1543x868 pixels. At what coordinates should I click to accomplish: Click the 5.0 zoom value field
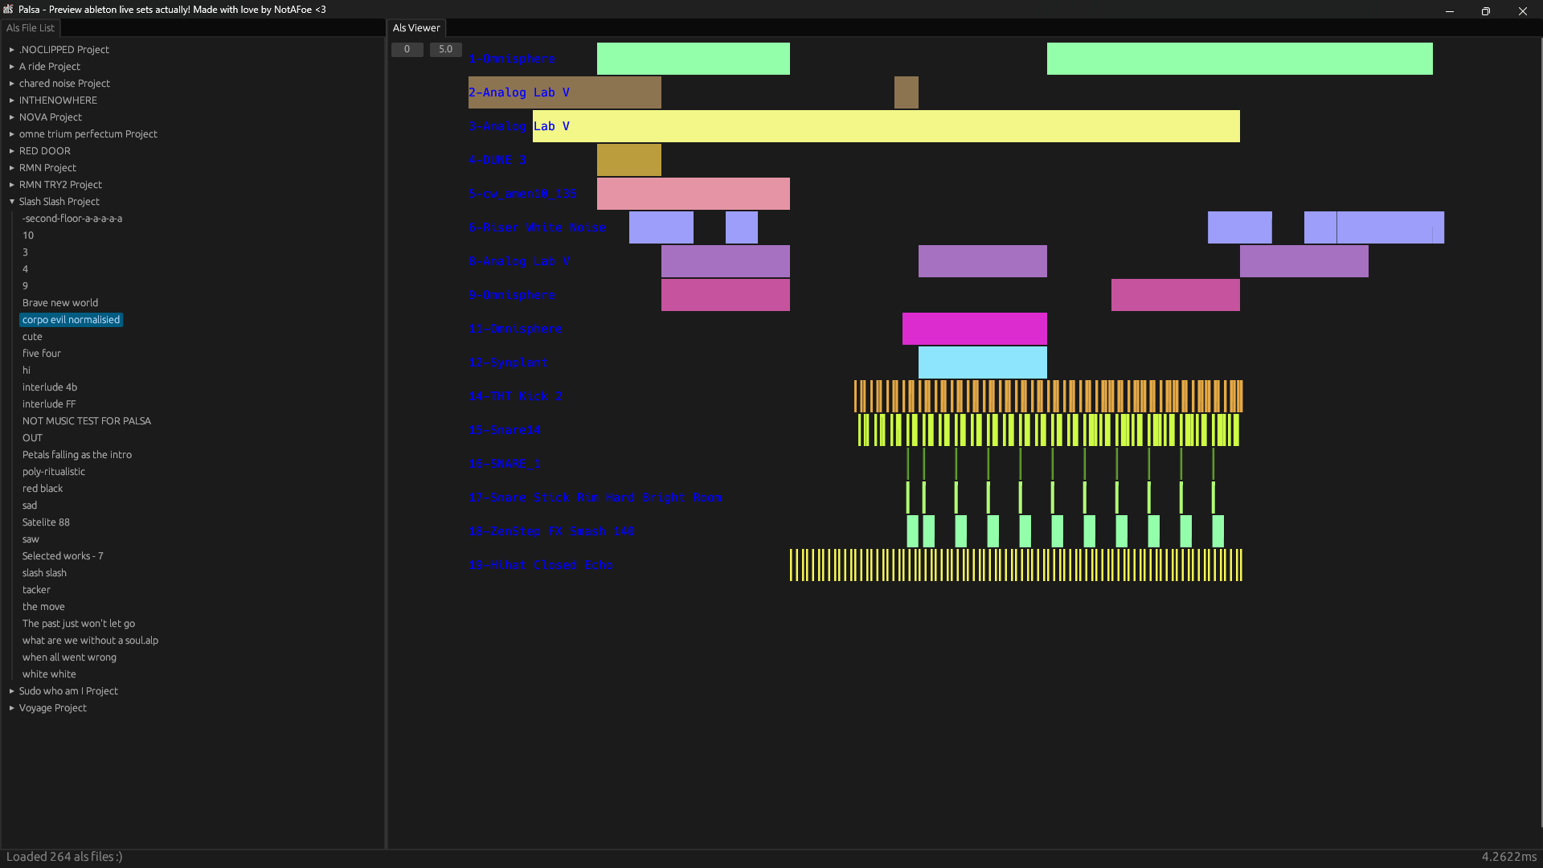point(445,50)
